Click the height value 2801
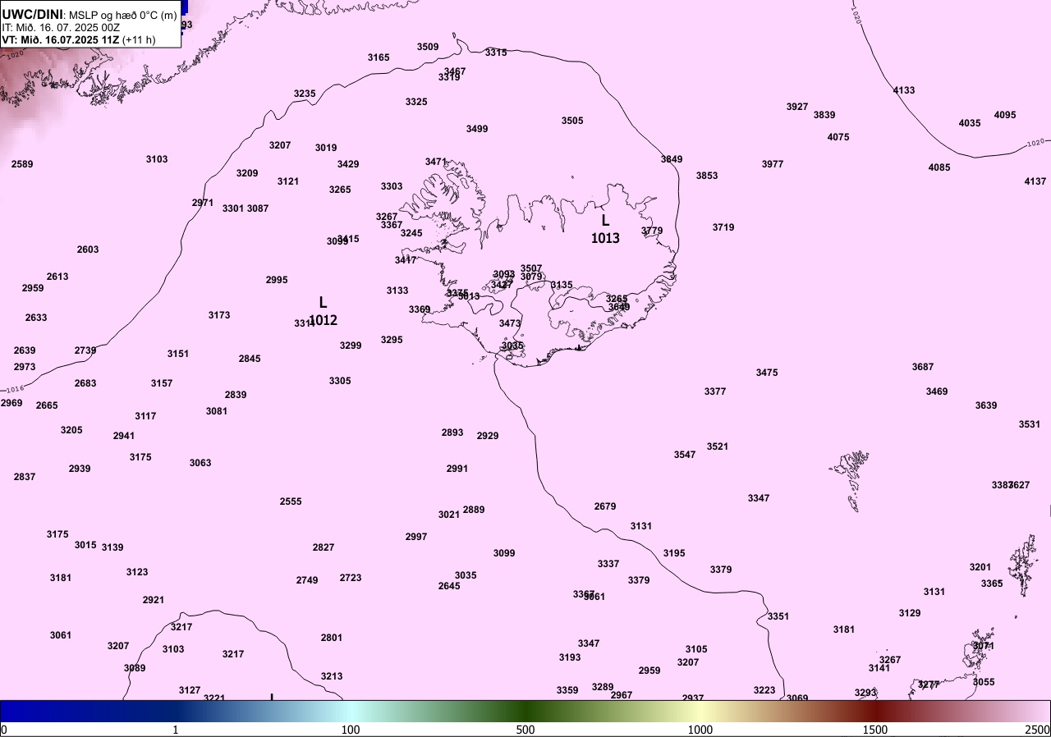This screenshot has width=1051, height=737. coord(332,638)
